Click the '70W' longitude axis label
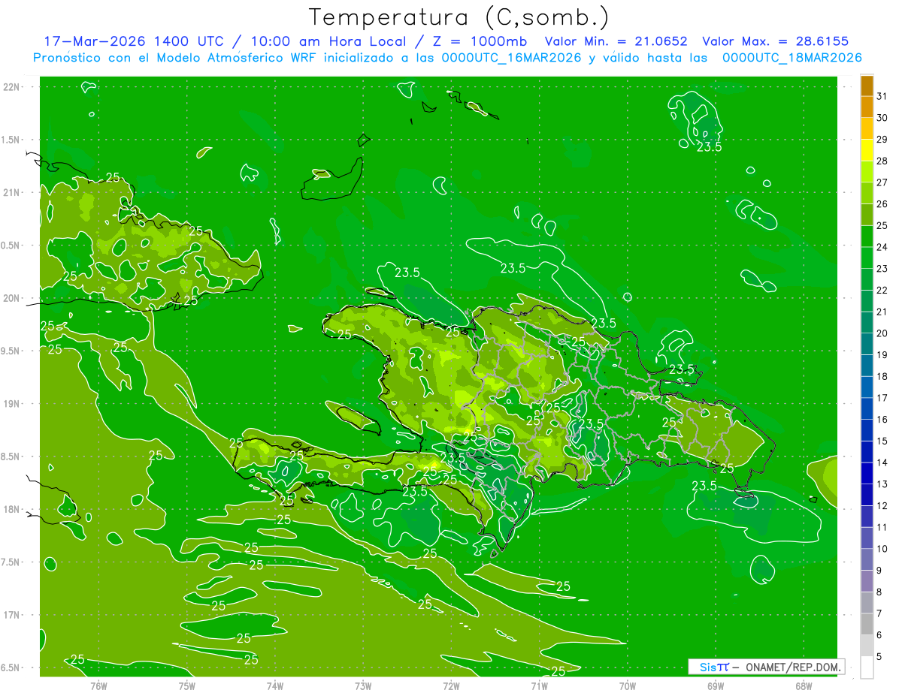Screen dimensions: 902x696 [x=628, y=685]
